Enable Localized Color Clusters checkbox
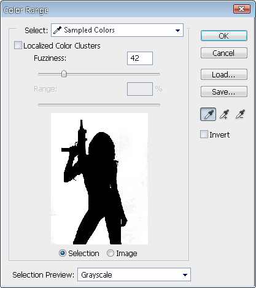Image resolution: width=256 pixels, height=288 pixels. 18,45
